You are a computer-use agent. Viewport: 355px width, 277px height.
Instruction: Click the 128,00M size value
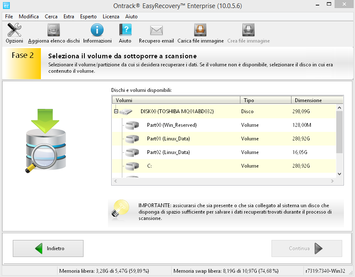302,125
